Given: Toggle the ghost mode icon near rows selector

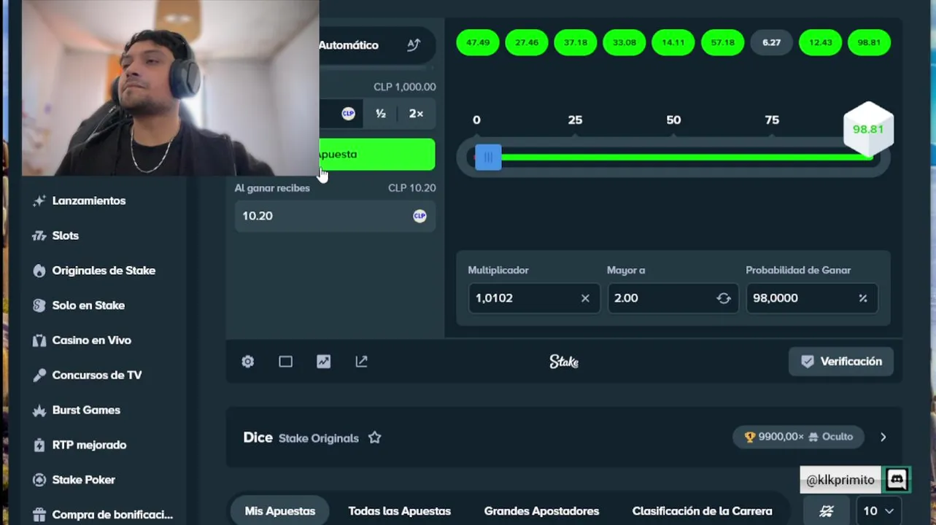Looking at the screenshot, I should [x=827, y=511].
